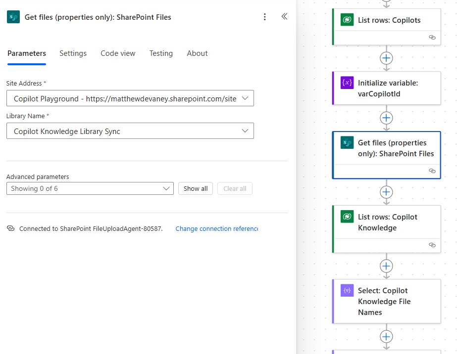457x354 pixels.
Task: Select the List rows: Copilot Knowledge card
Action: click(x=387, y=229)
